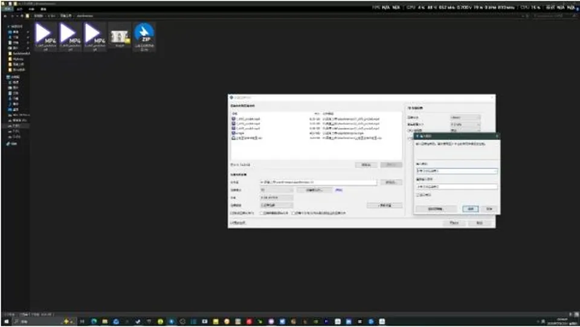Confirm the password dialog with OK

tap(471, 209)
